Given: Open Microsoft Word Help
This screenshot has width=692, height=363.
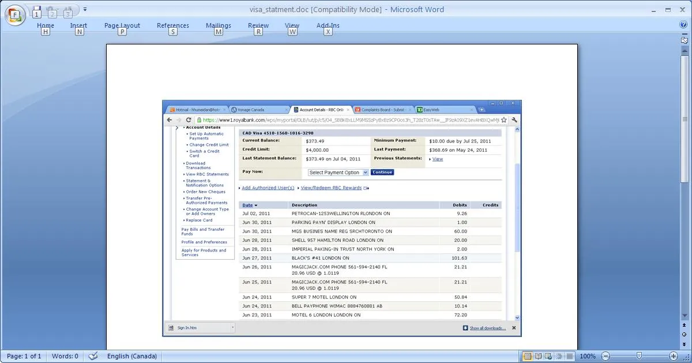Looking at the screenshot, I should click(684, 25).
